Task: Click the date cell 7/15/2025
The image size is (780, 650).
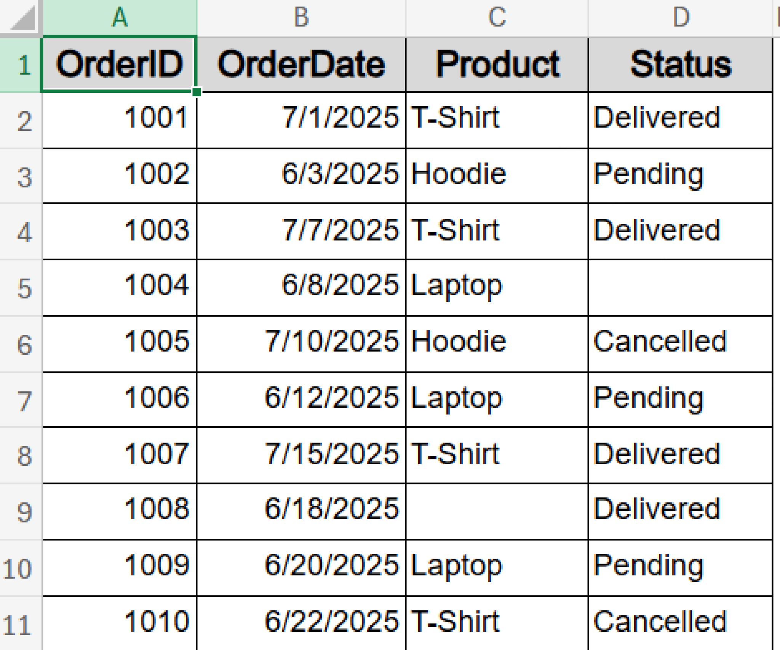Action: click(301, 455)
